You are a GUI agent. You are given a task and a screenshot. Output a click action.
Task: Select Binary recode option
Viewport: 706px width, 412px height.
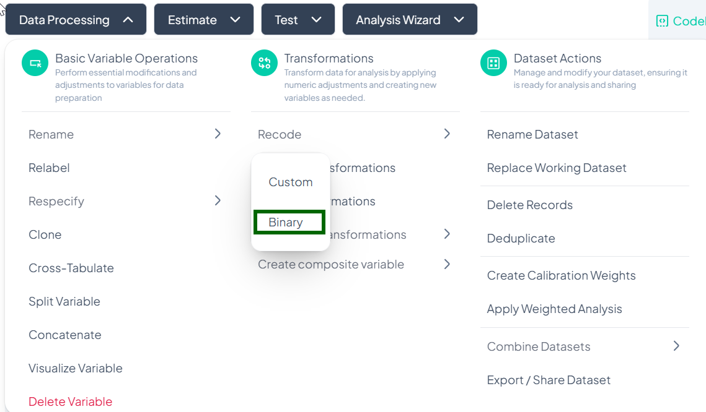coord(286,223)
